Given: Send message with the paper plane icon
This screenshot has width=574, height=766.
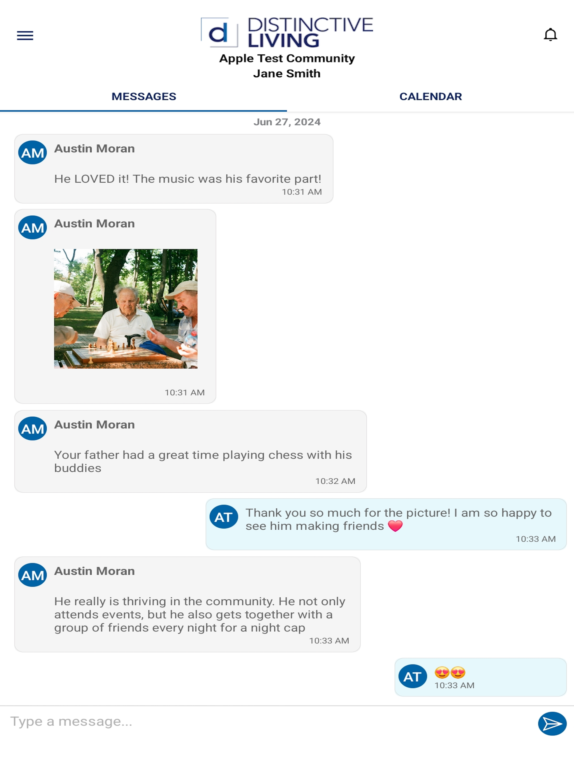Looking at the screenshot, I should (x=552, y=723).
